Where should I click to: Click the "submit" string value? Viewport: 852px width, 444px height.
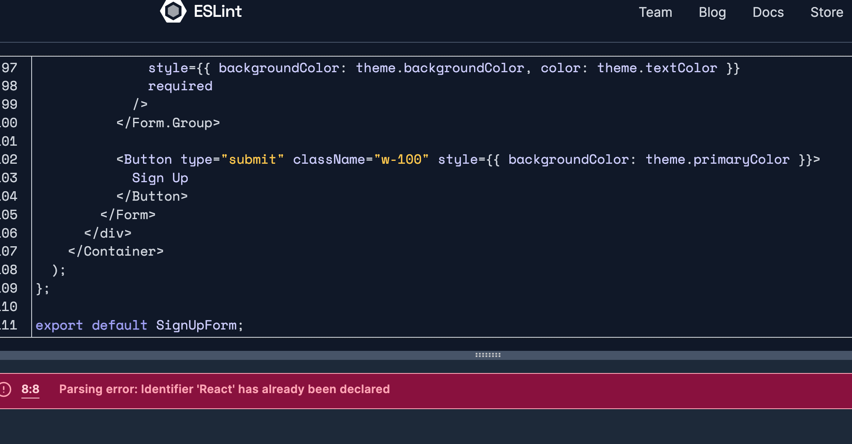253,160
